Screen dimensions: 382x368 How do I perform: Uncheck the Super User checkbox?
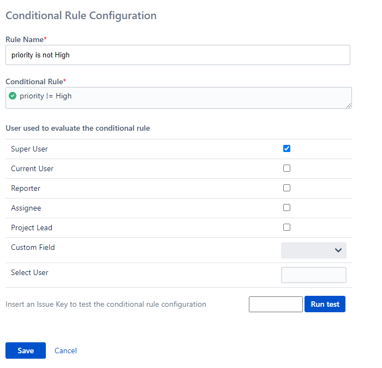point(286,149)
